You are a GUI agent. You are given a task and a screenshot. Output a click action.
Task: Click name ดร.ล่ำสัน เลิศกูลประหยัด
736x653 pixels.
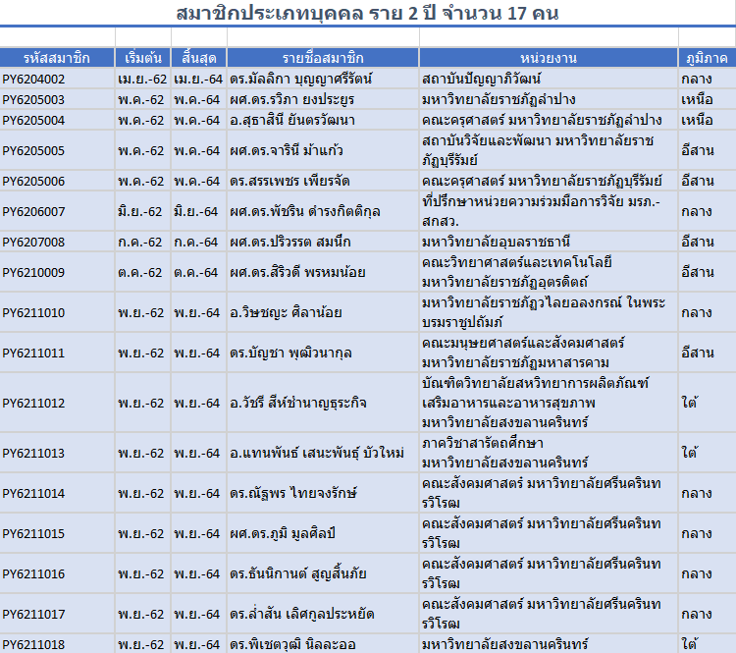[x=302, y=614]
